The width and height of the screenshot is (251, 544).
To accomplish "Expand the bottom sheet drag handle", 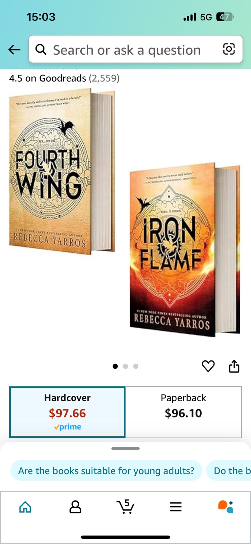I will point(125,448).
